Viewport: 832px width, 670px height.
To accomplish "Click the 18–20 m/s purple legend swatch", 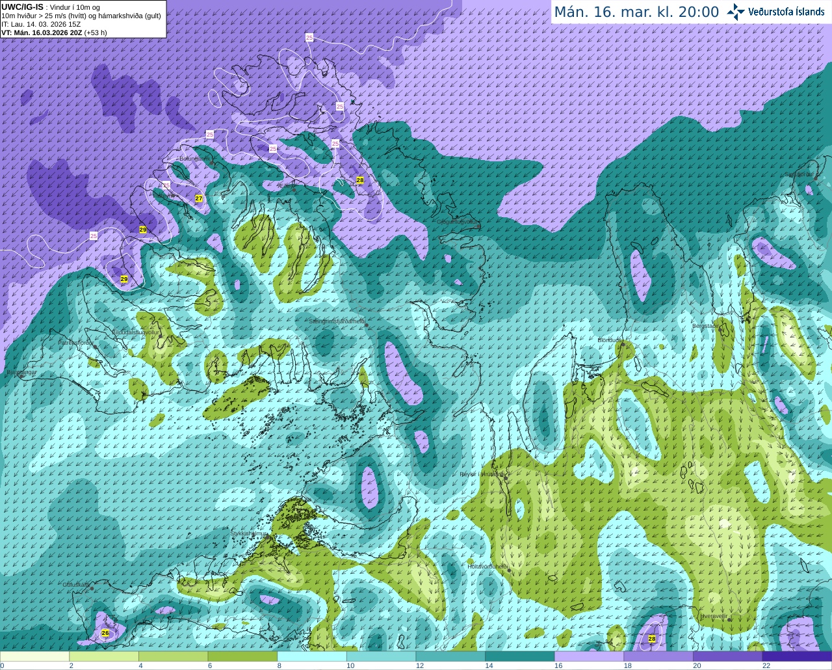I will (x=658, y=656).
